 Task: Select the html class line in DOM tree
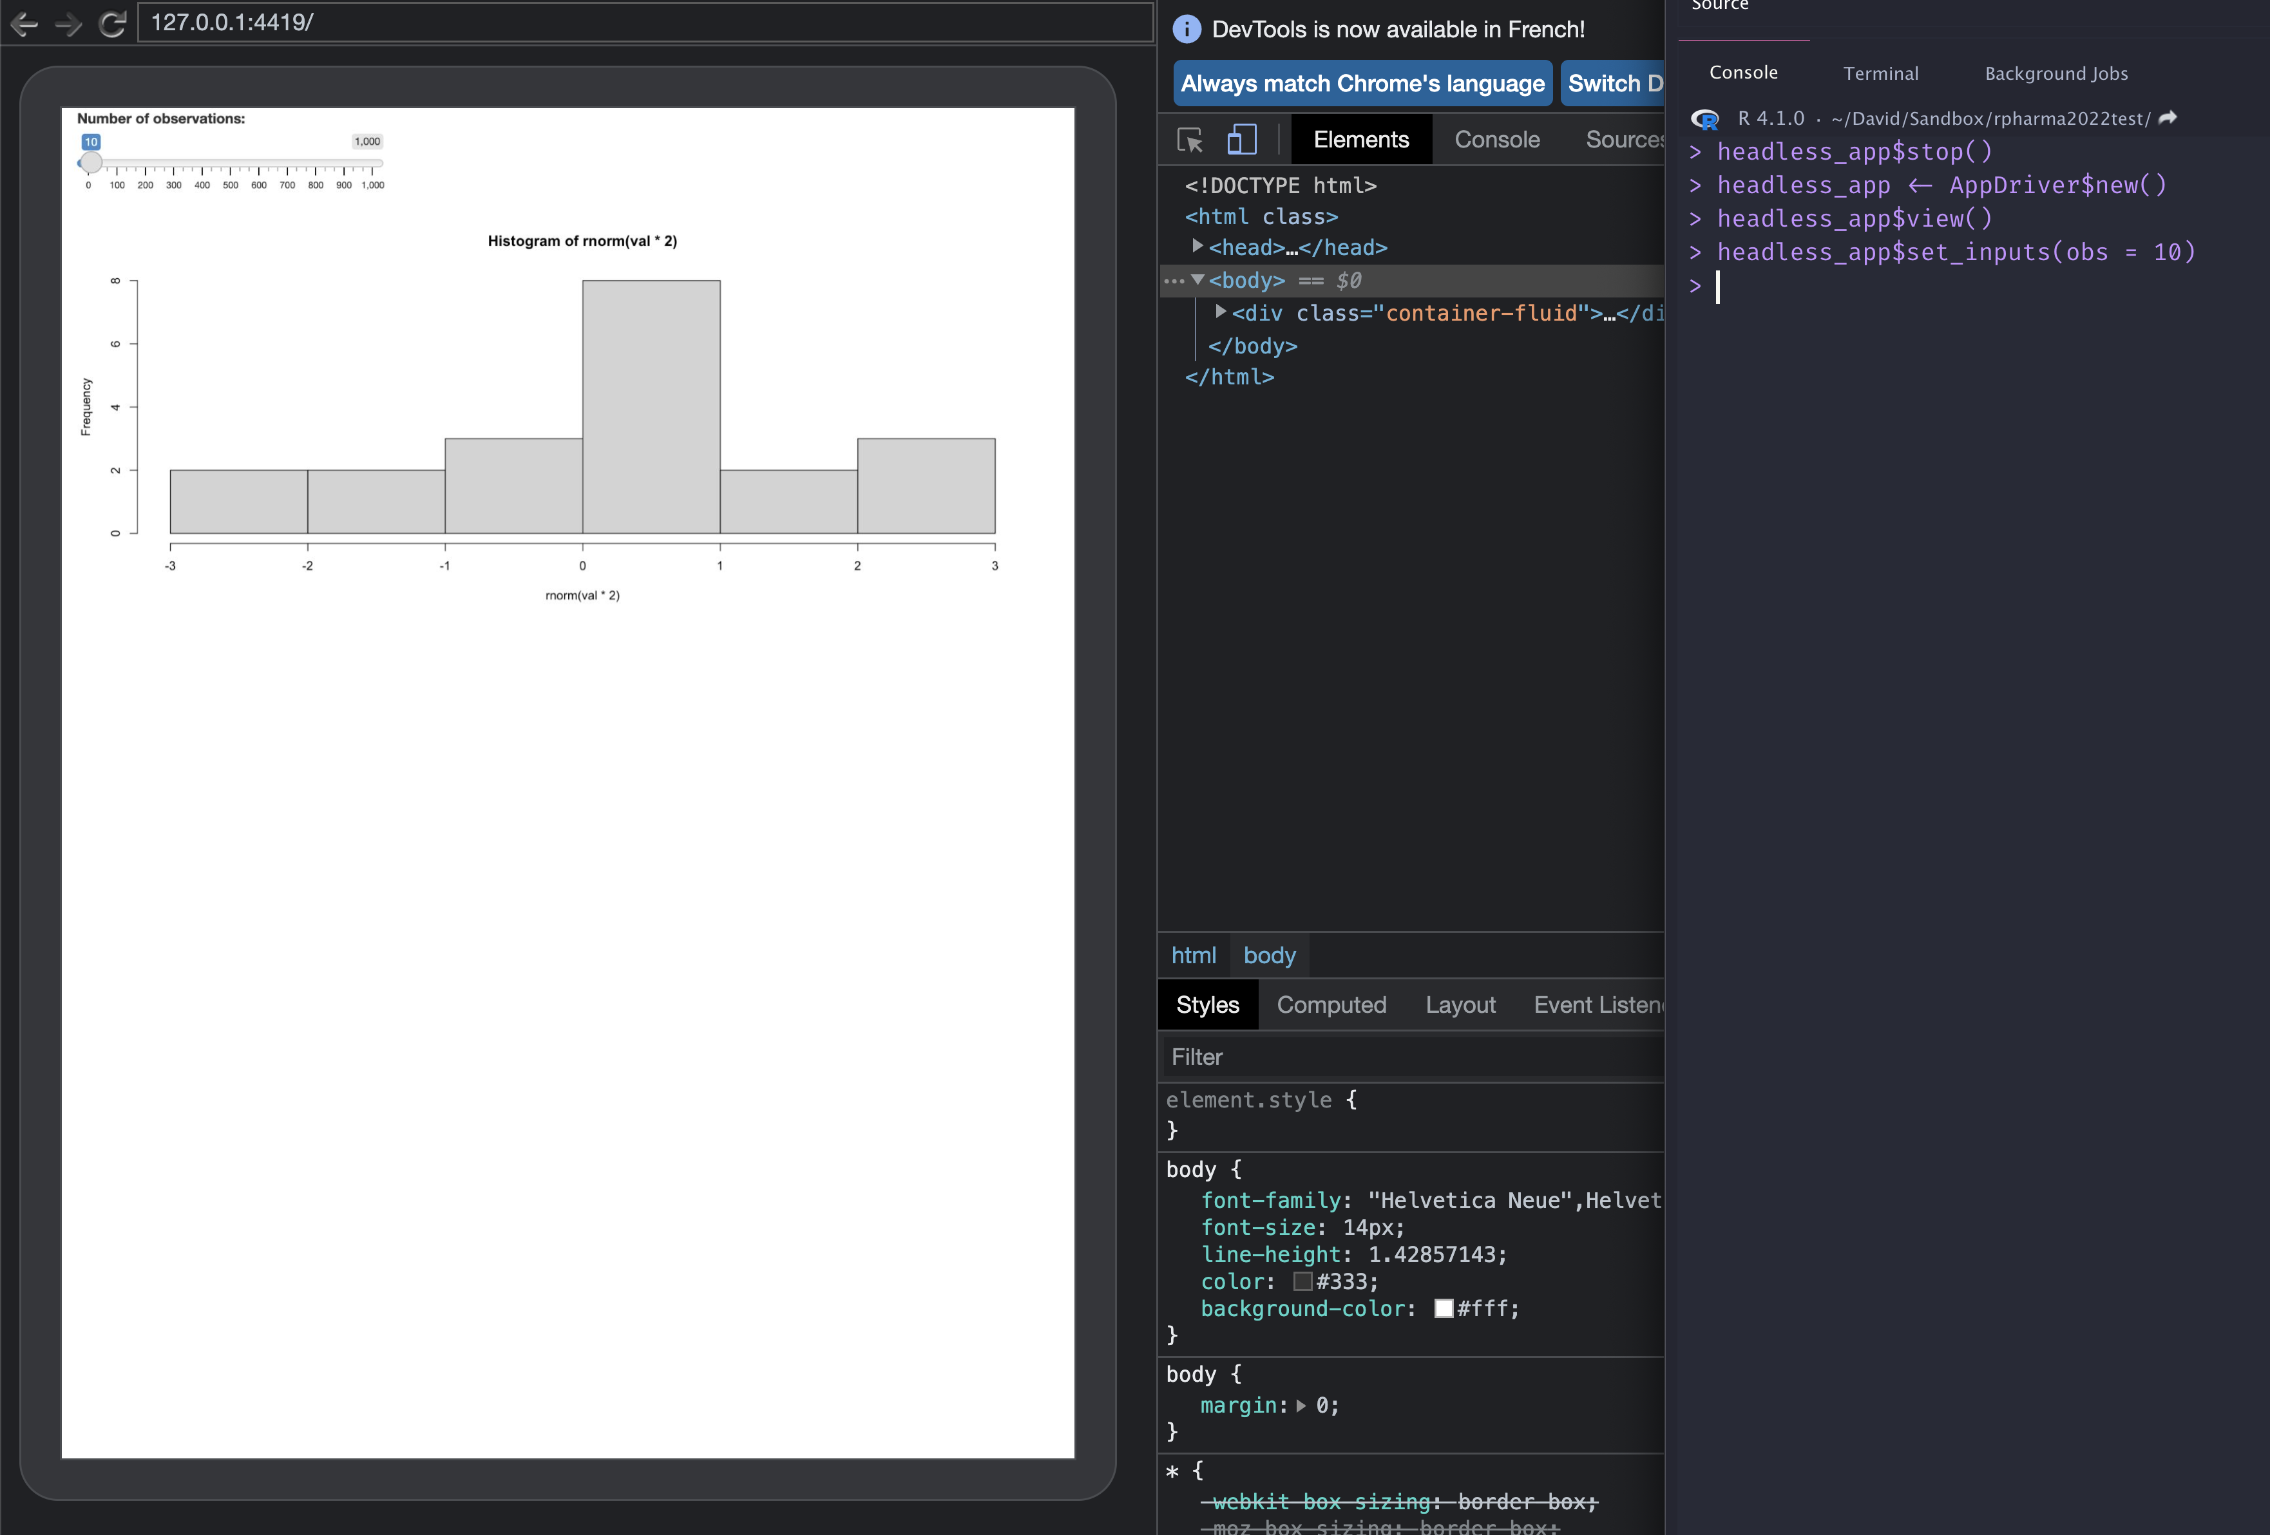[1261, 217]
